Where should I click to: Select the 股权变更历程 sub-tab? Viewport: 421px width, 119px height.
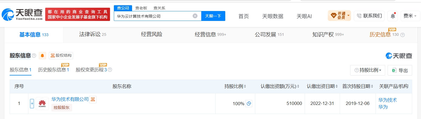pyautogui.click(x=91, y=70)
